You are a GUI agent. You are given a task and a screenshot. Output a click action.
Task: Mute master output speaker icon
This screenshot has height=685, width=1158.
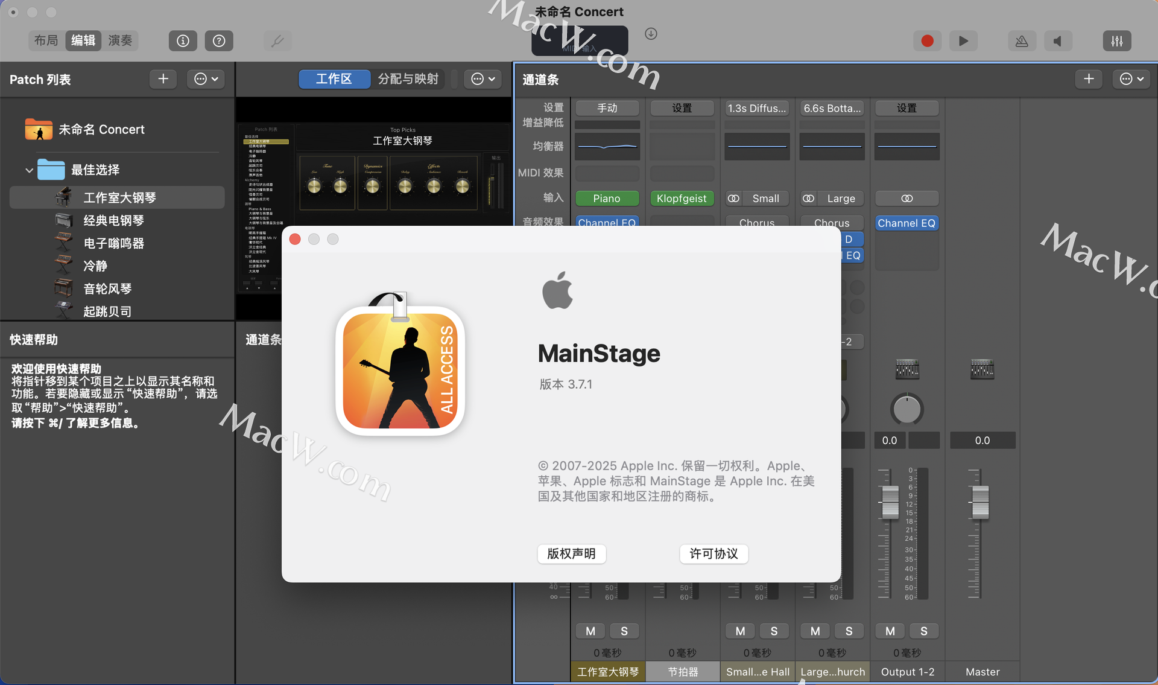[1058, 40]
